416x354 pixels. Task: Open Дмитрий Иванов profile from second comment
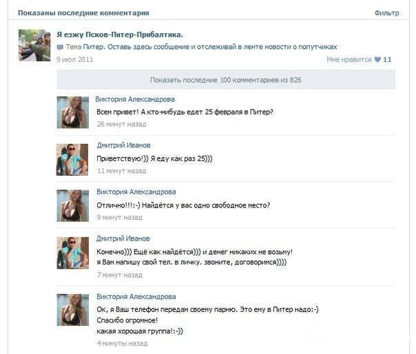124,145
